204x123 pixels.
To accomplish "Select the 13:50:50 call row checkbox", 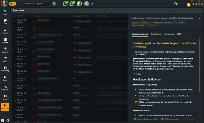I will (15, 36).
